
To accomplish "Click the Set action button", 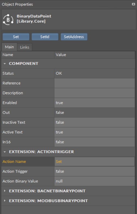I will (16, 37).
